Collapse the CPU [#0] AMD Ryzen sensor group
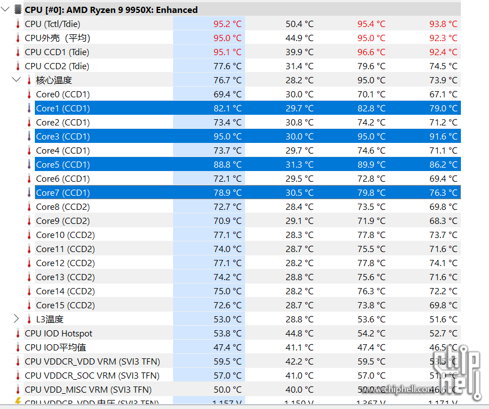Viewport: 489px width, 409px height. [x=5, y=9]
